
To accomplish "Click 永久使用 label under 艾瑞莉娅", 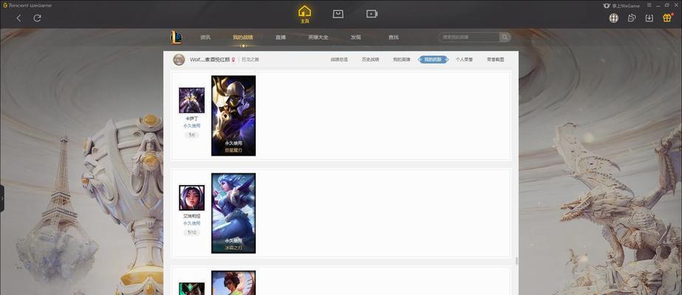I will coord(192,223).
